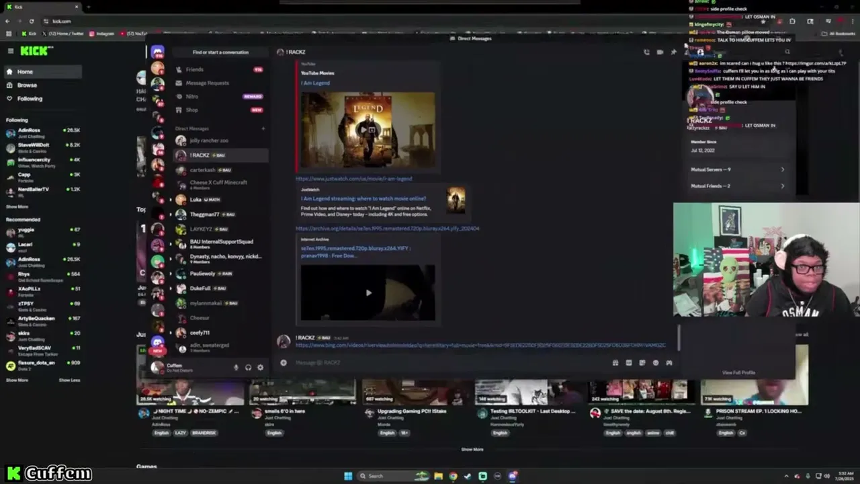Start video call with ! RACKZ
This screenshot has height=484, width=860.
tap(660, 52)
